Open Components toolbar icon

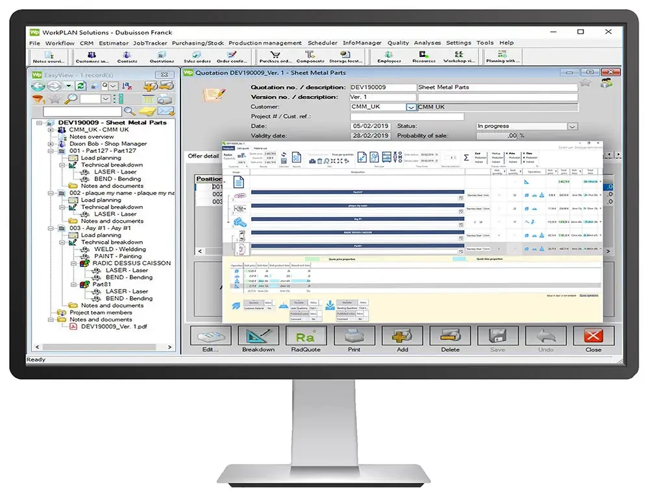(310, 56)
